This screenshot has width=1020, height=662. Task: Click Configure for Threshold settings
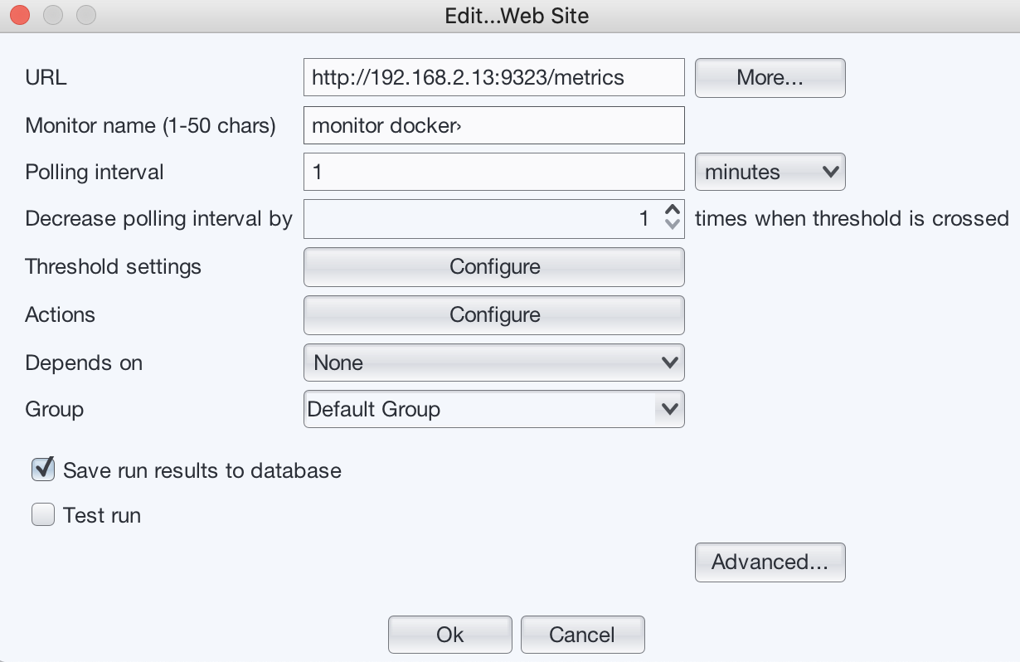pos(494,267)
